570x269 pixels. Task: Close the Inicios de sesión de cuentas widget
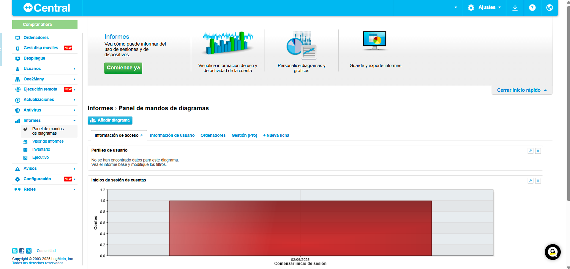tap(538, 181)
